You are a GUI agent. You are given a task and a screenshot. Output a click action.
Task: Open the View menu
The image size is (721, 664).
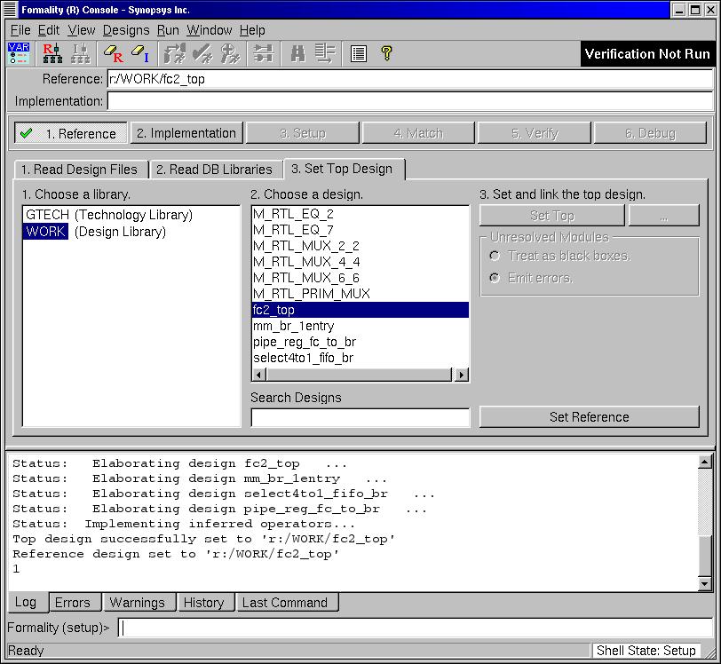(x=82, y=30)
